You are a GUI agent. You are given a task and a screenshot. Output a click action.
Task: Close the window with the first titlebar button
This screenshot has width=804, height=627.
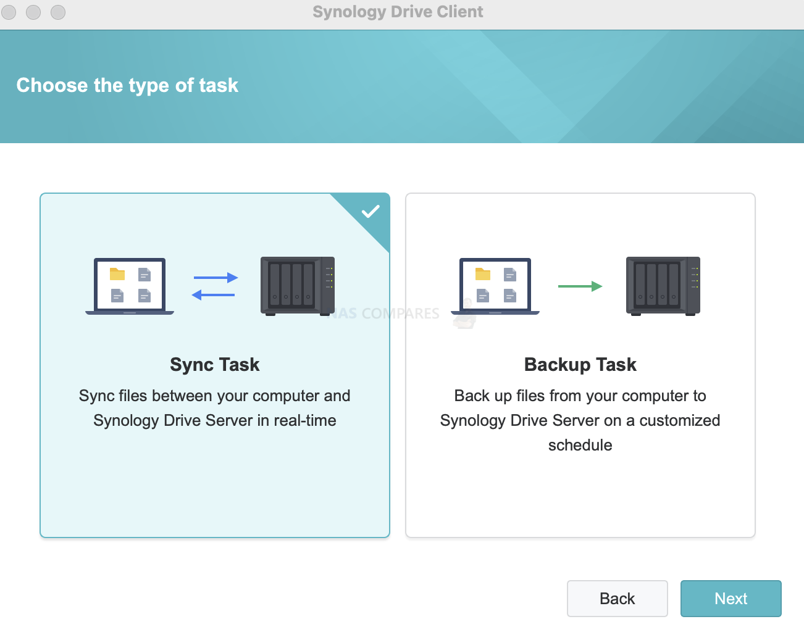(9, 12)
